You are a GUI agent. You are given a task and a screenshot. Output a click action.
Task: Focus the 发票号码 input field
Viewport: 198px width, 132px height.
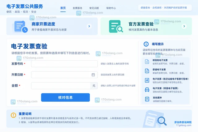pos(64,64)
